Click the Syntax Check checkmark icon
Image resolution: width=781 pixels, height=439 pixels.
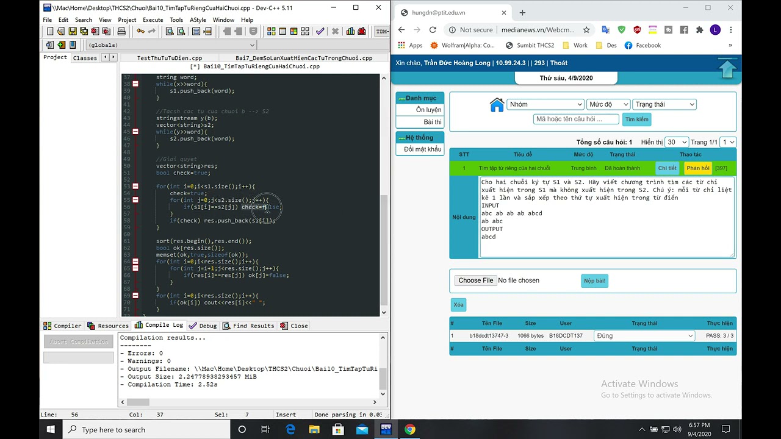pyautogui.click(x=320, y=32)
